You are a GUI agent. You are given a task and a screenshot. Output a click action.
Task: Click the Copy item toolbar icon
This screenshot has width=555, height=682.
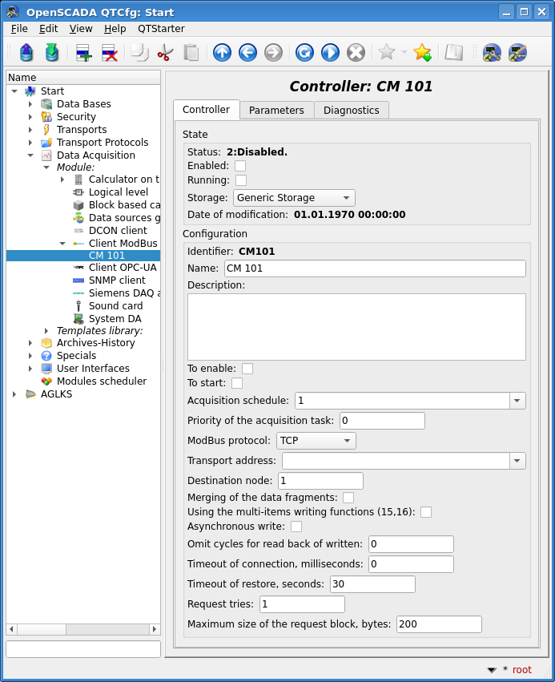pyautogui.click(x=139, y=53)
